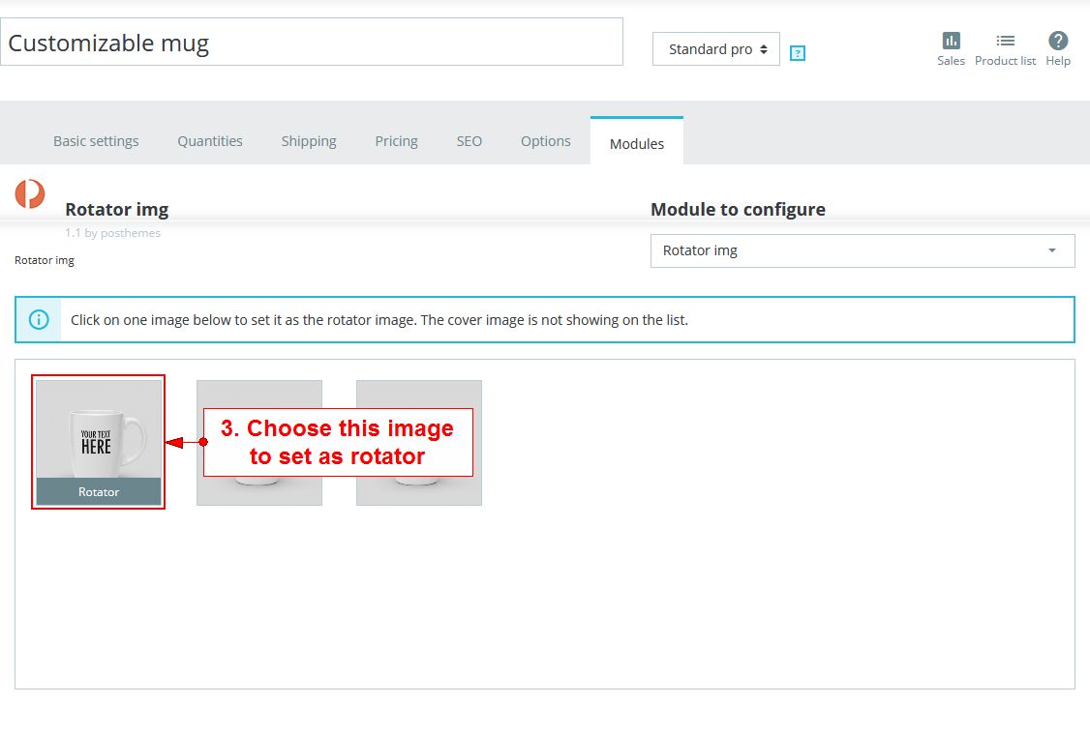Click the small help box beside Standard pro

click(x=798, y=53)
